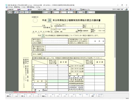
Task: Click the 'ログイン' user label at top right
Action: [x=118, y=9]
